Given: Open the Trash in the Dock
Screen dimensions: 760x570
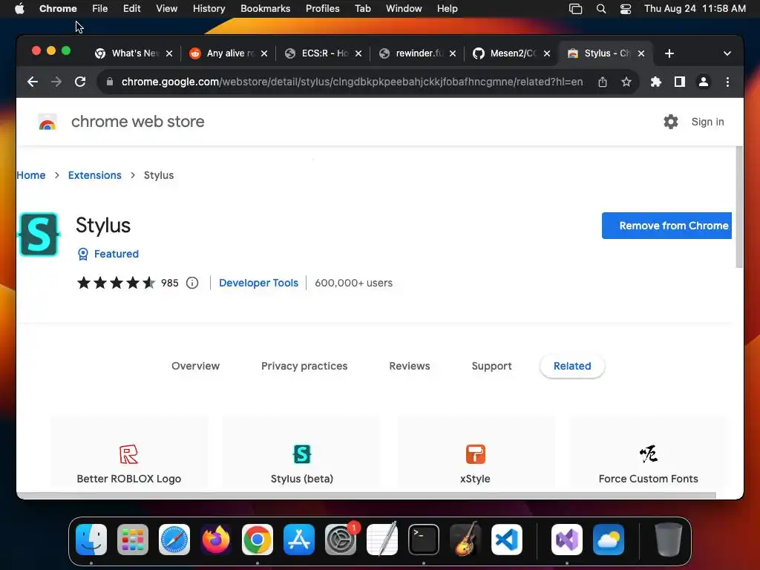Looking at the screenshot, I should click(669, 540).
